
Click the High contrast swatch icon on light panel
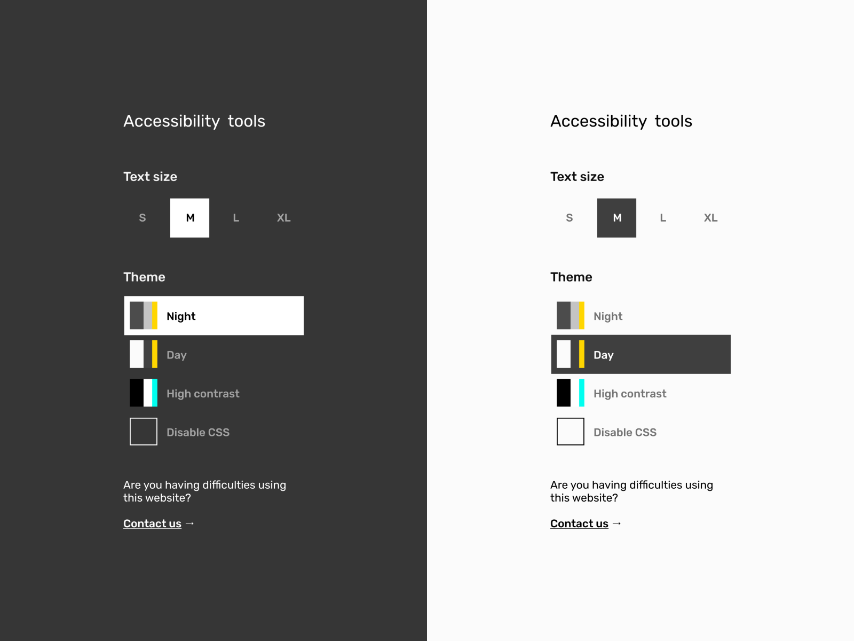click(x=570, y=393)
